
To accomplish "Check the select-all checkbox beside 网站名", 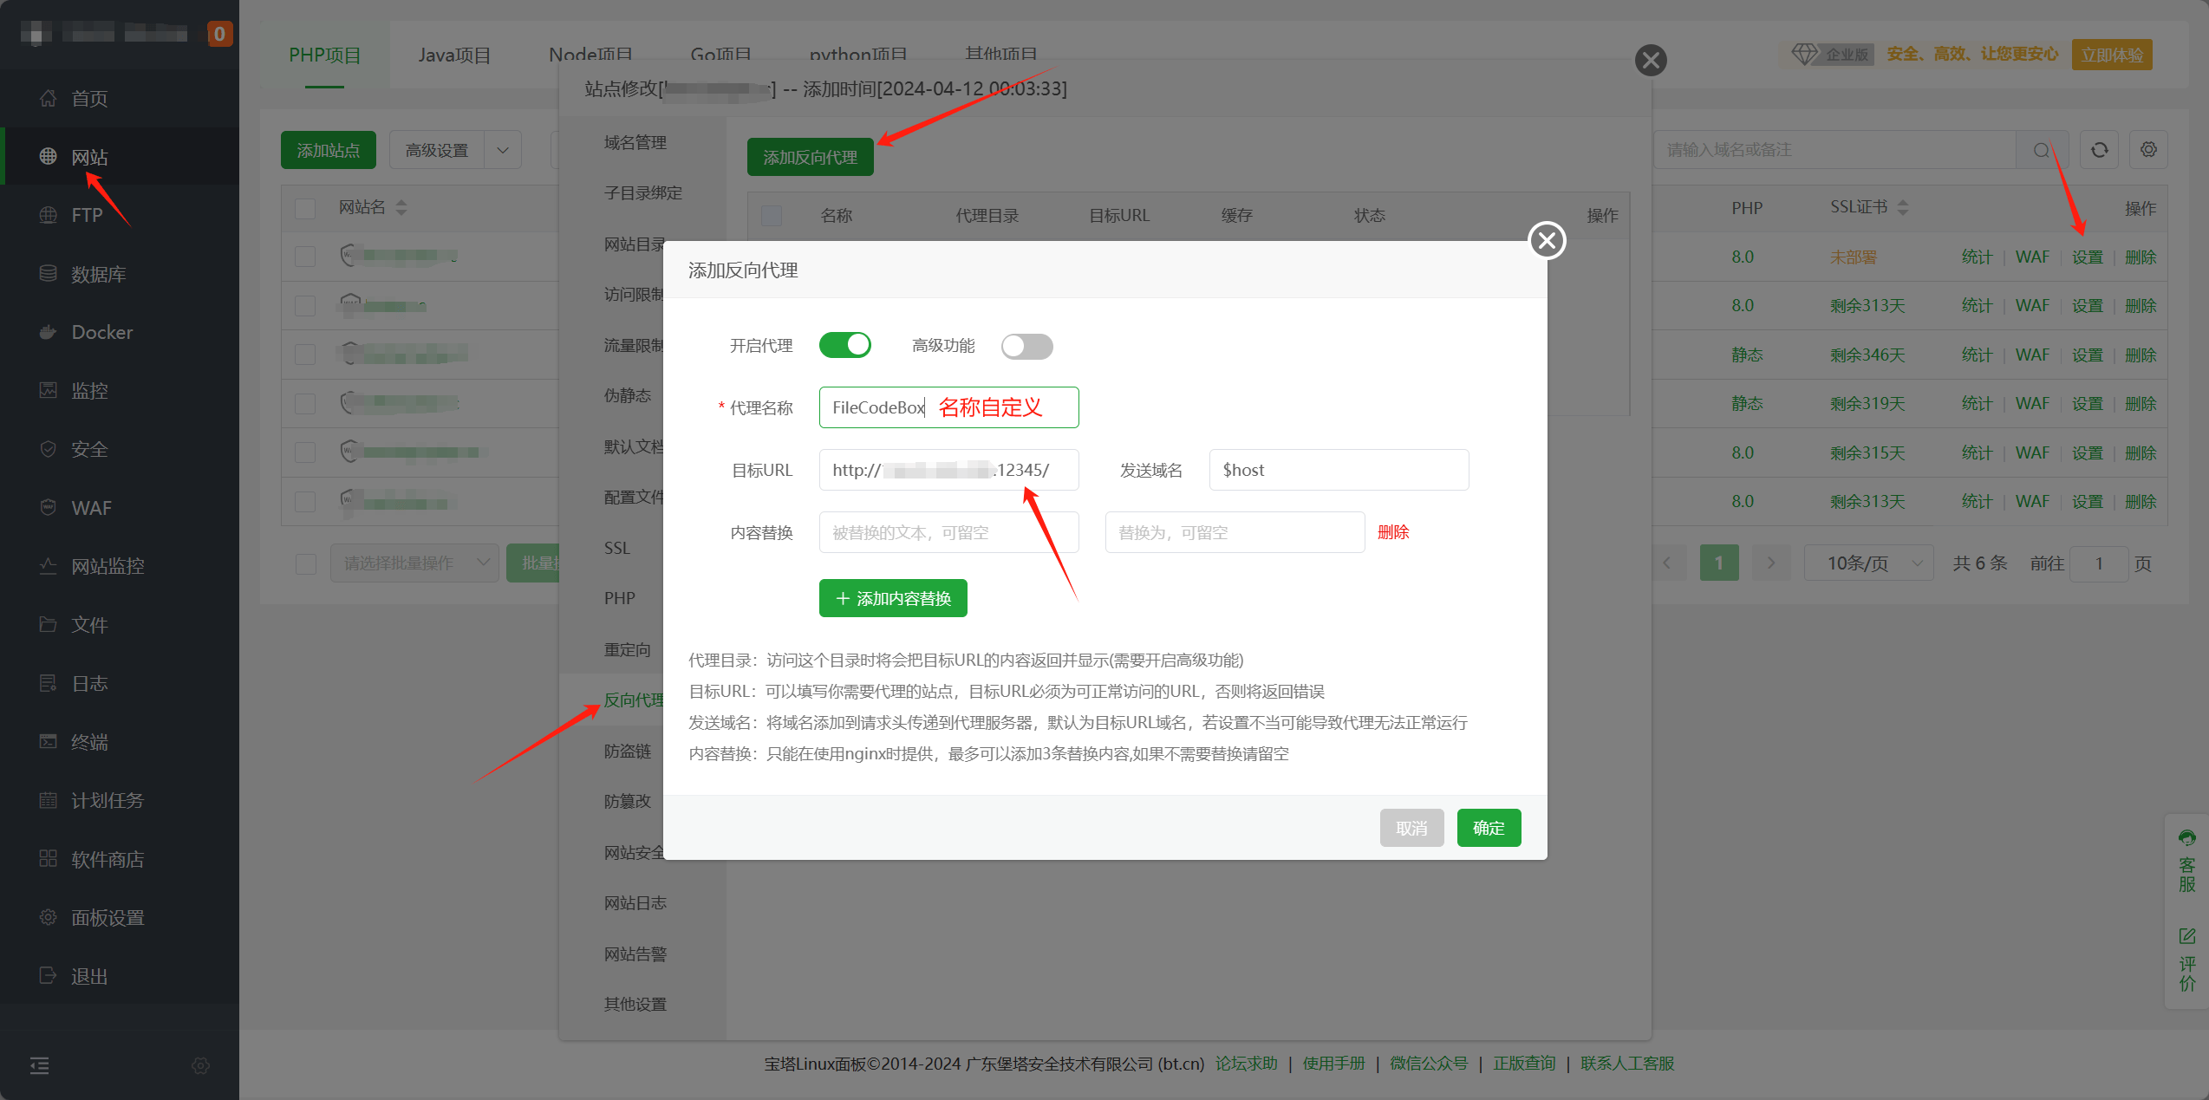I will pos(305,208).
